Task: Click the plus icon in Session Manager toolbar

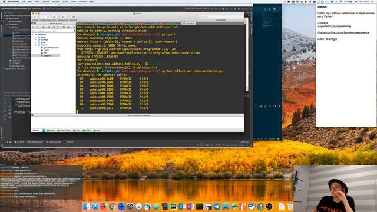Action: 43,27
